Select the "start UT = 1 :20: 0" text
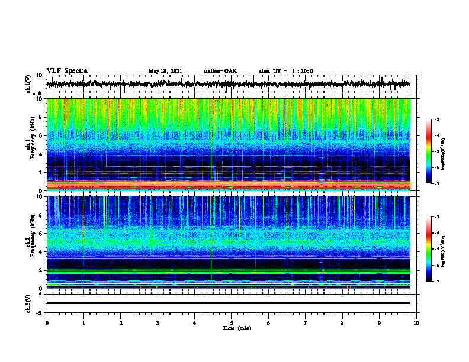469x362 pixels. click(x=286, y=71)
